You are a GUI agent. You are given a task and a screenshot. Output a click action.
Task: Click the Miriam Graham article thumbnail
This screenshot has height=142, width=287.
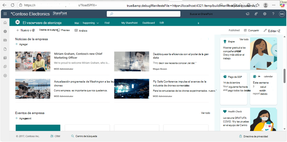click(33, 61)
